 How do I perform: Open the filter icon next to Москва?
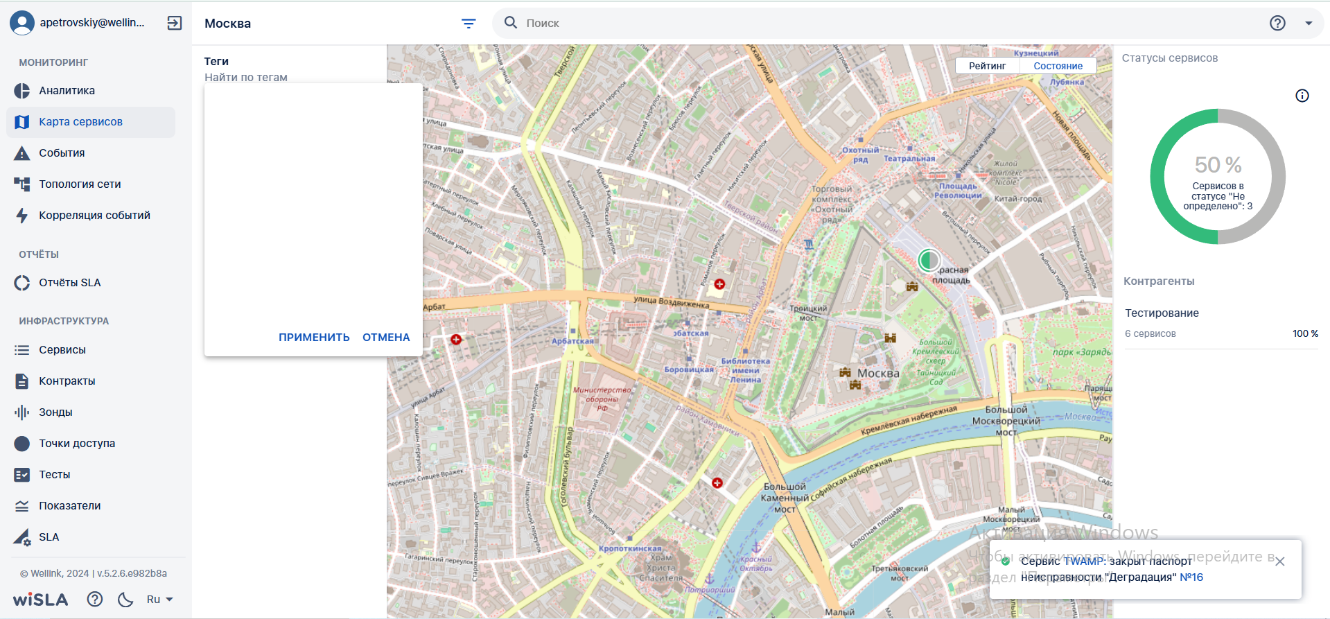tap(469, 24)
